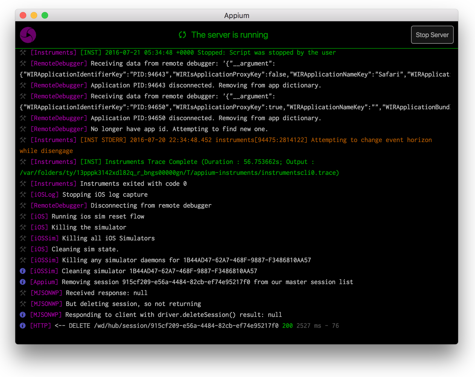
Task: Click debug icon beside 'But deleting session' line
Action: click(x=23, y=304)
